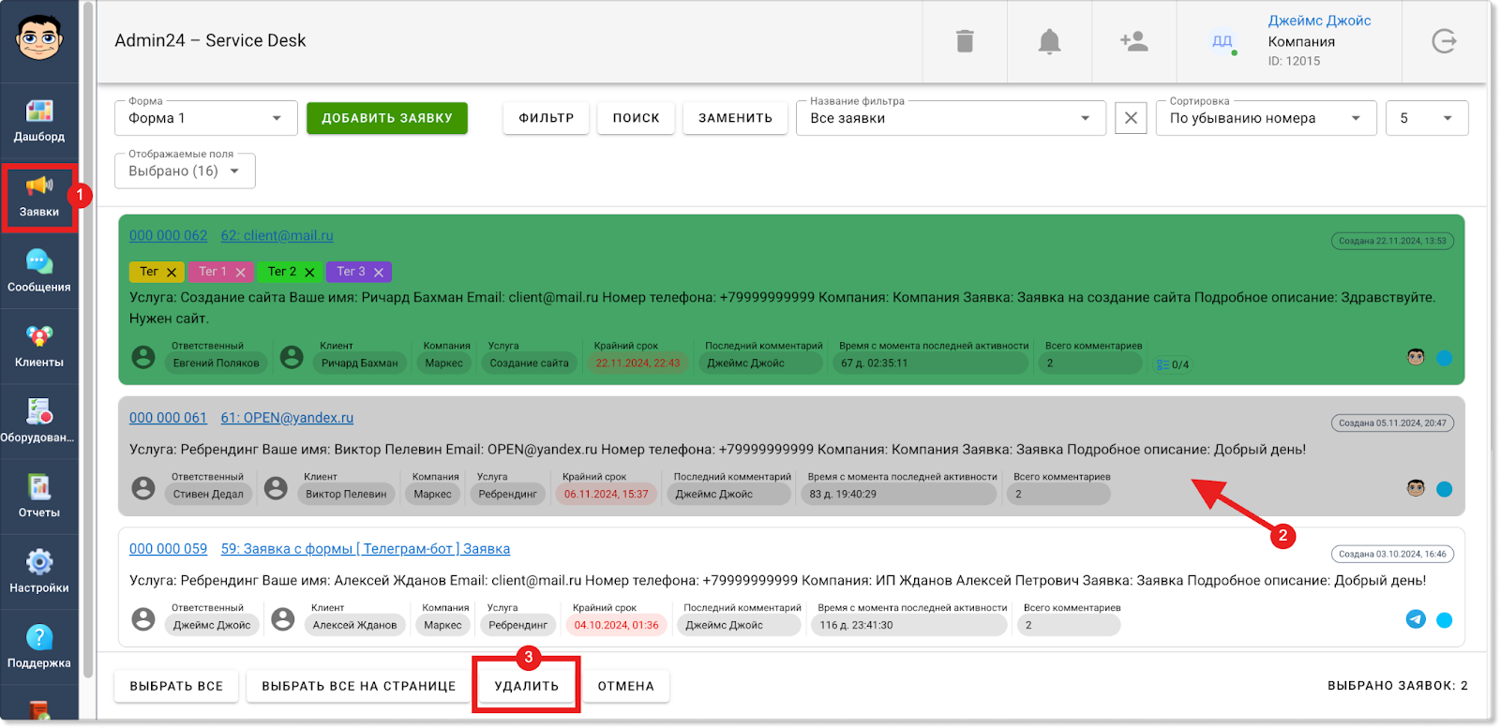Image resolution: width=1500 pixels, height=728 pixels.
Task: Remove the Тег 3 tag
Action: 379,273
